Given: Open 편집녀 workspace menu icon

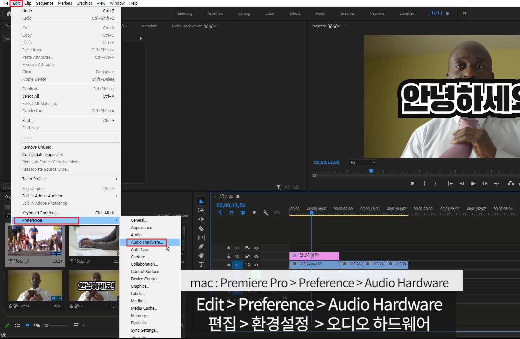Looking at the screenshot, I should pyautogui.click(x=447, y=14).
